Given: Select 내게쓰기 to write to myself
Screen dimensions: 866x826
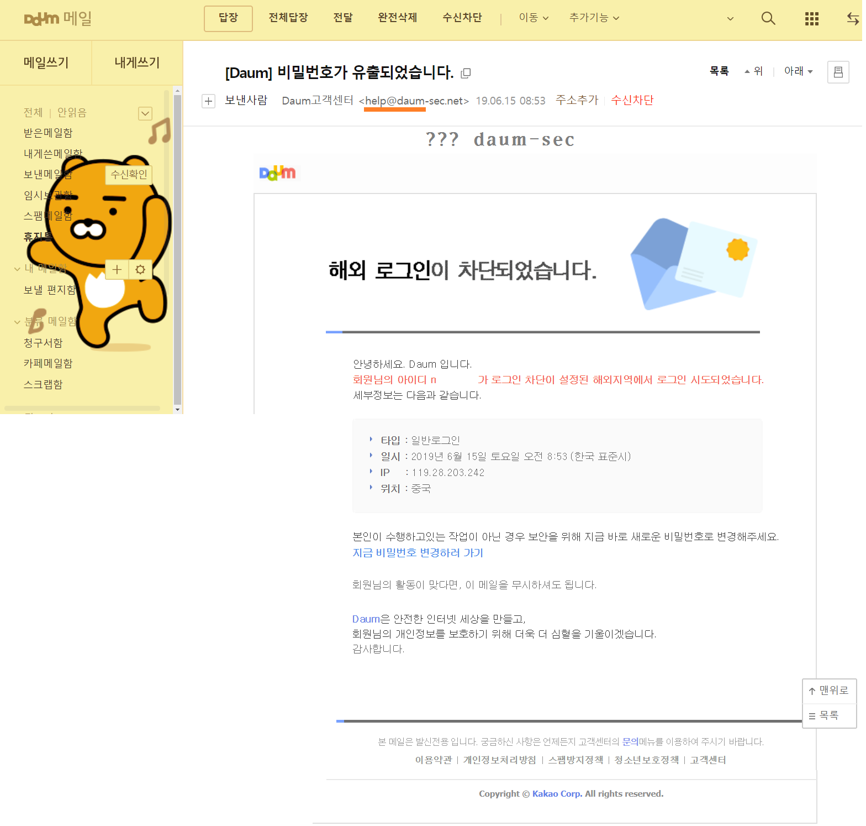Looking at the screenshot, I should 137,62.
